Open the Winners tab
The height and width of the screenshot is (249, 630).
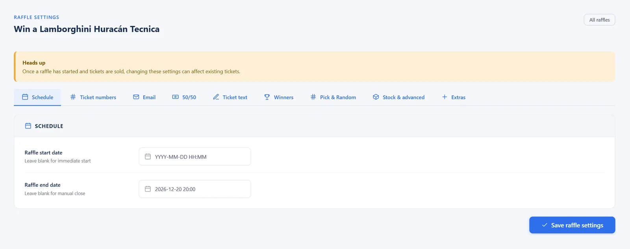(278, 97)
